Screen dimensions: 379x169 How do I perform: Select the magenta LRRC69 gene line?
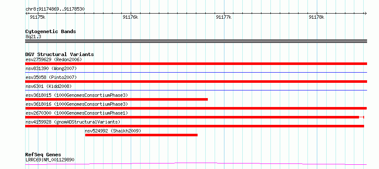tap(196, 164)
